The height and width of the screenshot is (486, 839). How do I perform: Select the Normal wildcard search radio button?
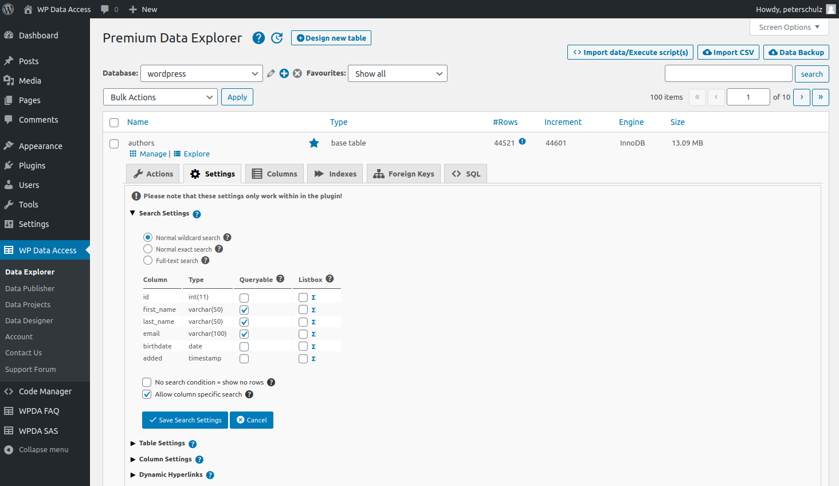pos(148,237)
